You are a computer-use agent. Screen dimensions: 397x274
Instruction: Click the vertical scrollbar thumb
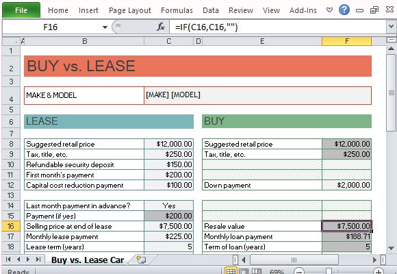pyautogui.click(x=391, y=93)
